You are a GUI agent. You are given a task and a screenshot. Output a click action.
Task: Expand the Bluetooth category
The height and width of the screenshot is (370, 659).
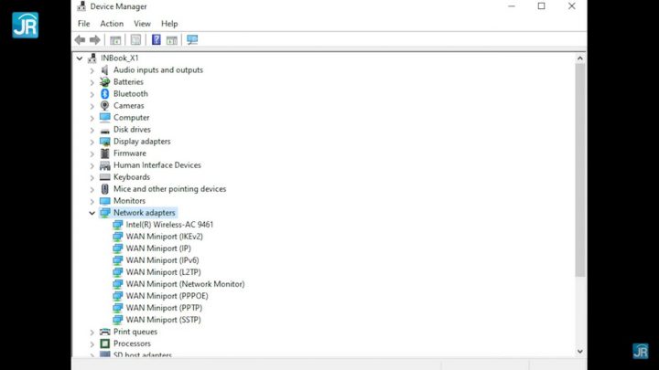pyautogui.click(x=92, y=94)
